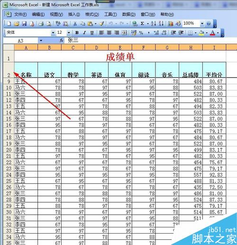Screen dimensions: 237x245
Task: Click the Permission icon in the toolbar
Action: coord(32,24)
